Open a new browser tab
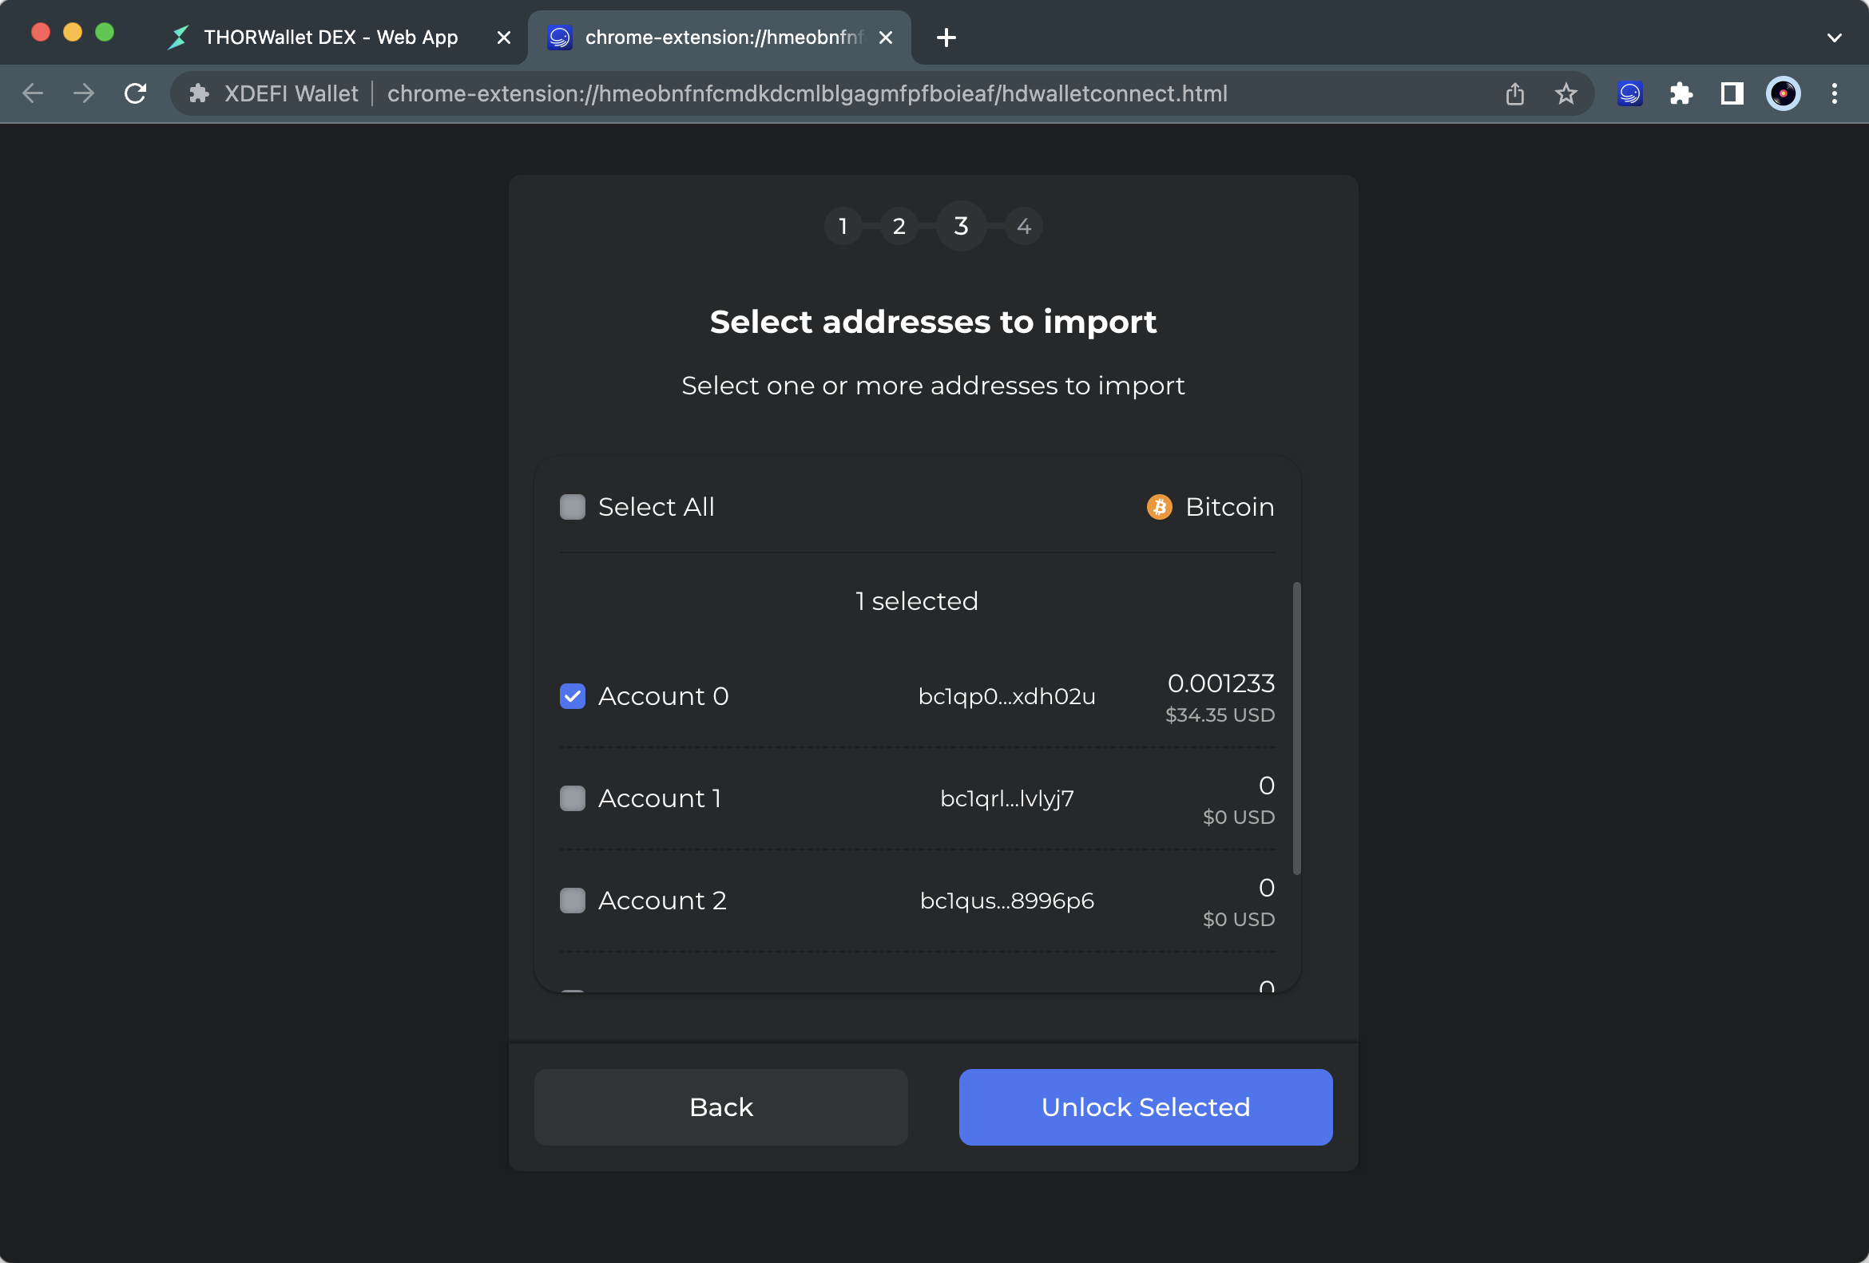Screen dimensions: 1869x1263 tap(946, 38)
